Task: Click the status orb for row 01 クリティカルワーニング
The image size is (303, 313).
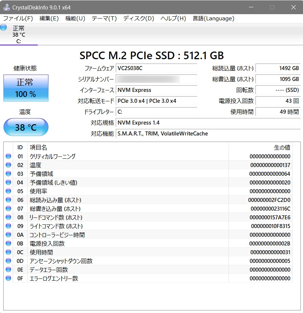Action: click(x=8, y=156)
